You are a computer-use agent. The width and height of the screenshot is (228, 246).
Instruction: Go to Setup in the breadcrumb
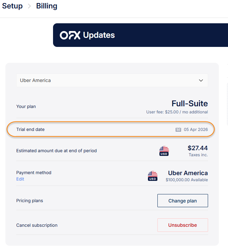coord(12,6)
